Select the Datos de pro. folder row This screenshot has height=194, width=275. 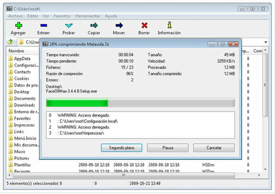tap(23, 85)
